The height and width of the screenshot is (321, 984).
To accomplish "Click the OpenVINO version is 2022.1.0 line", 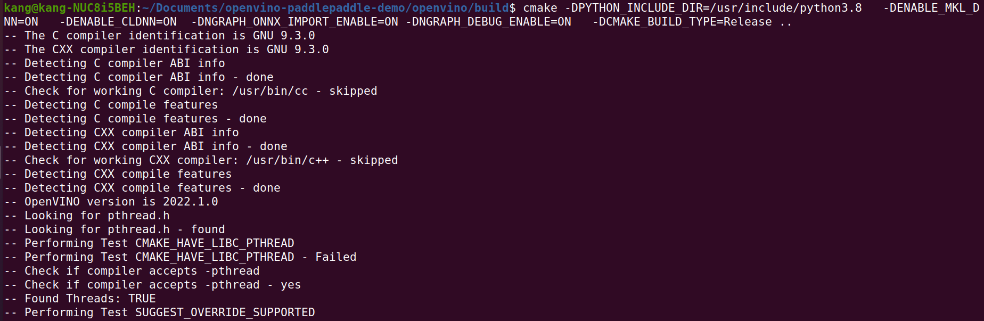I will click(x=111, y=202).
